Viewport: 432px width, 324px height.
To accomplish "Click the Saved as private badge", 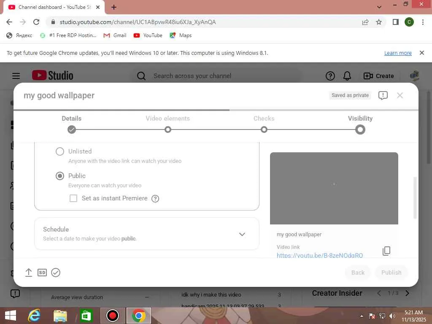I will click(350, 95).
